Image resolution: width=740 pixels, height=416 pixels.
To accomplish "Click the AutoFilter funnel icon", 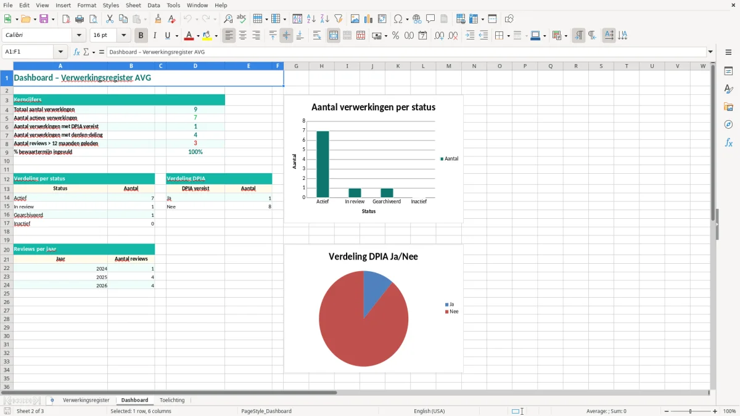I will (339, 19).
